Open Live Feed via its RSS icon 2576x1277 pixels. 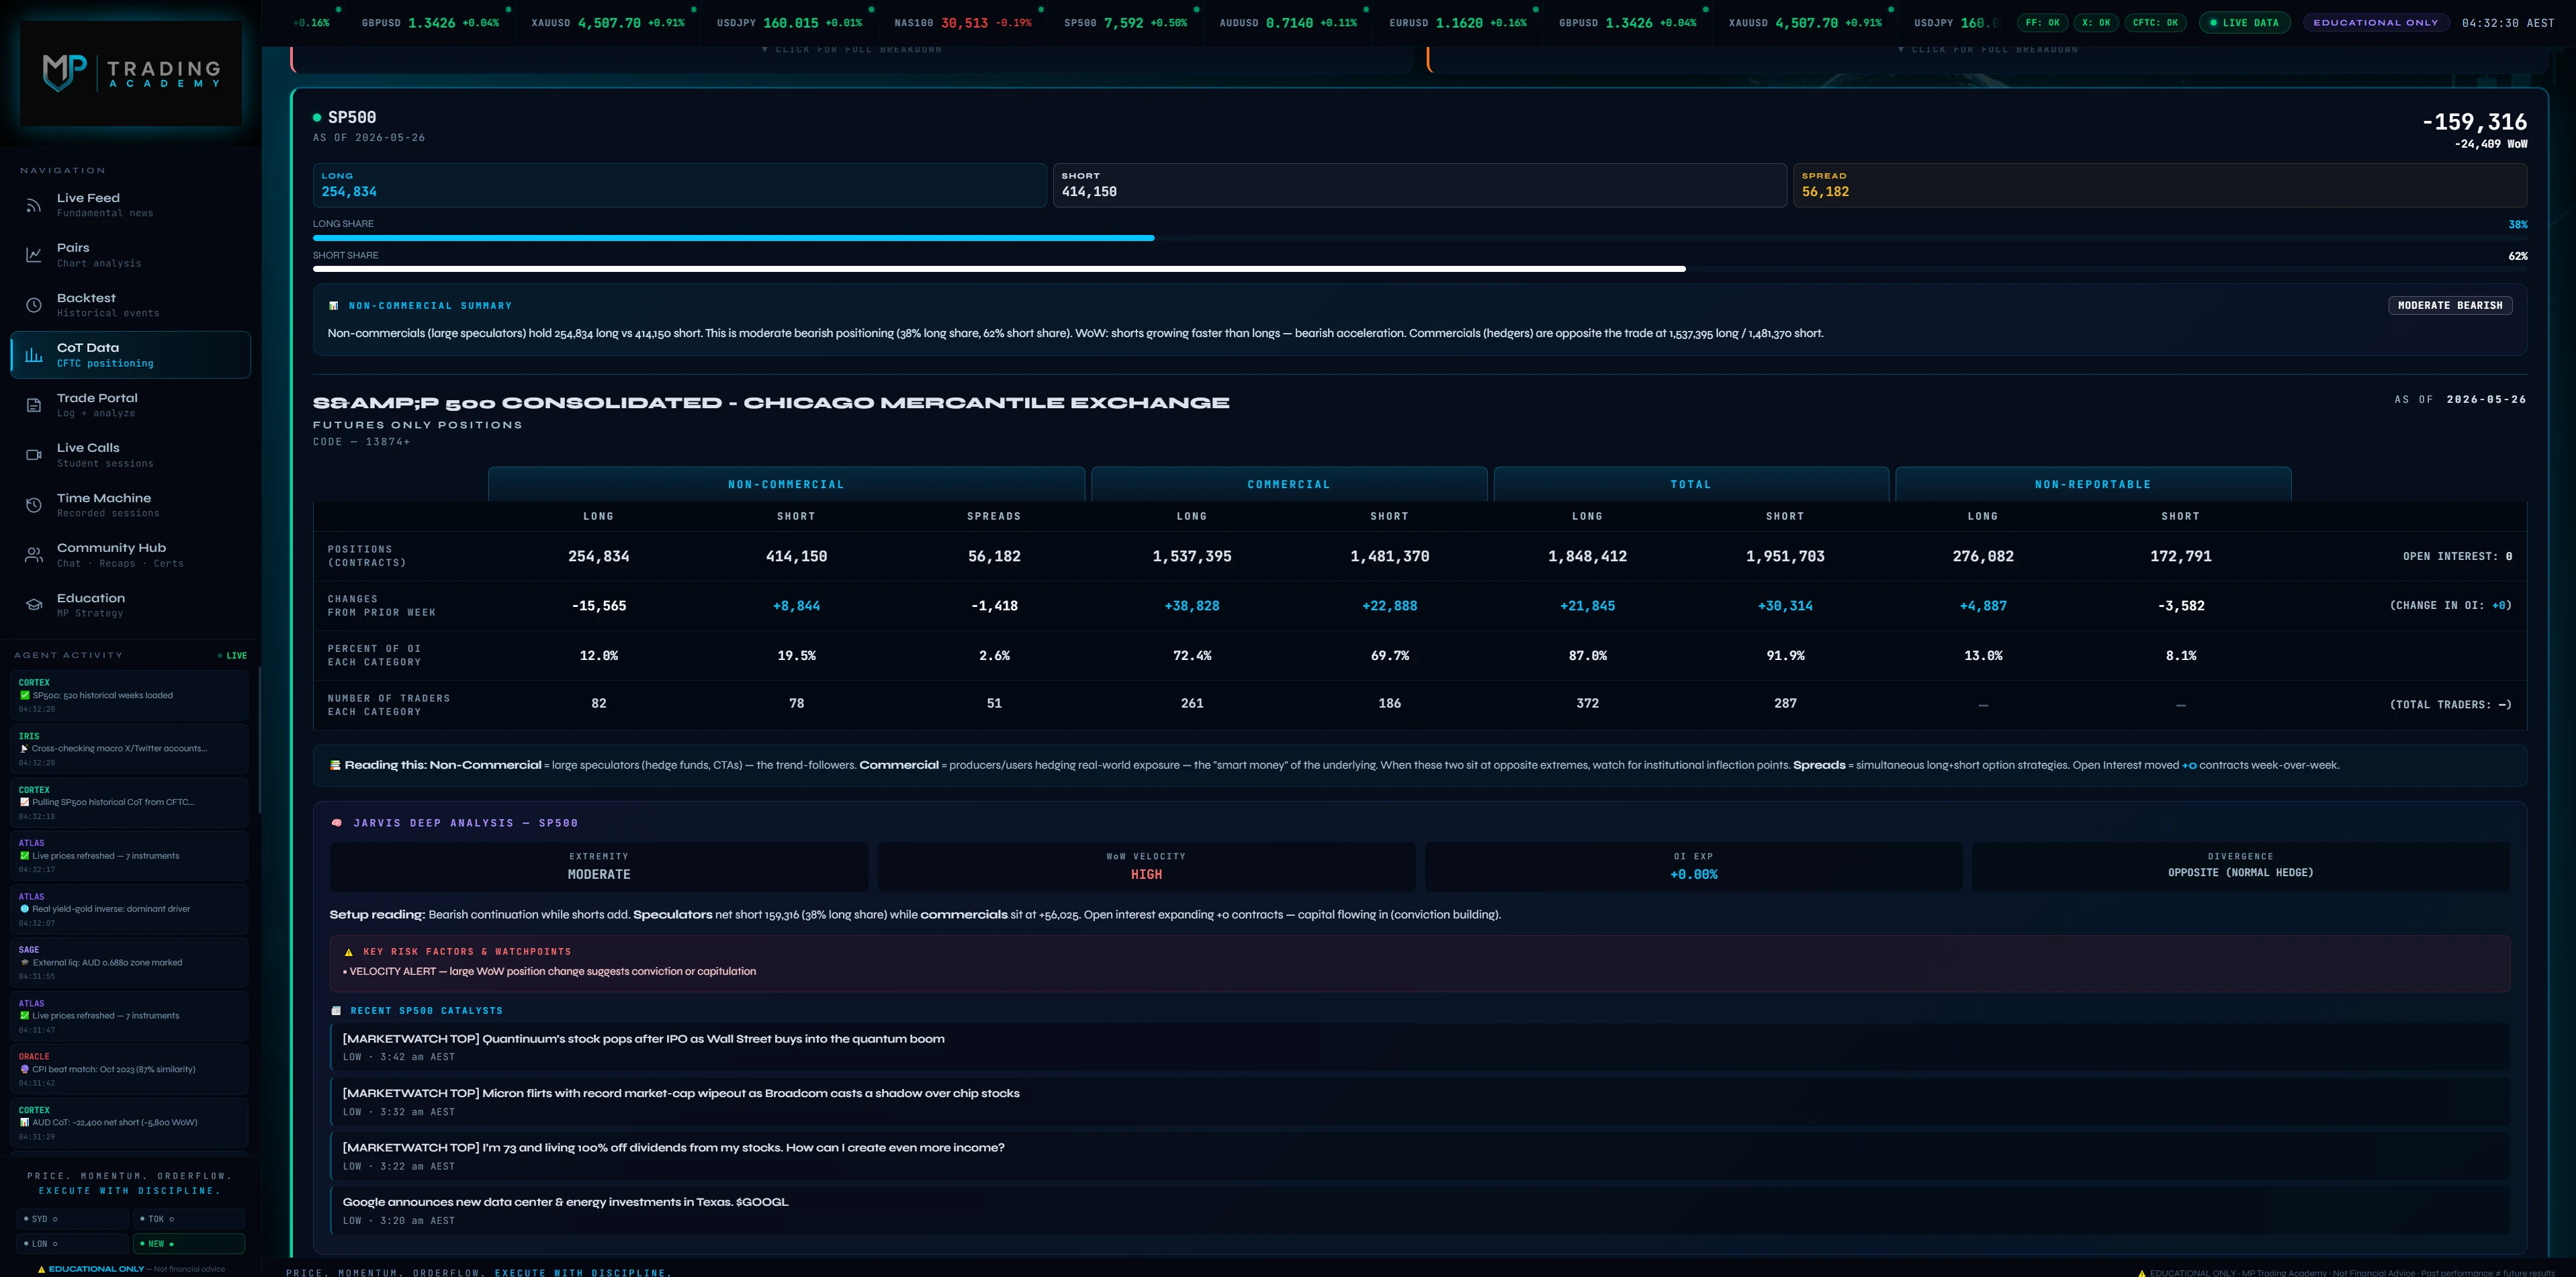34,205
